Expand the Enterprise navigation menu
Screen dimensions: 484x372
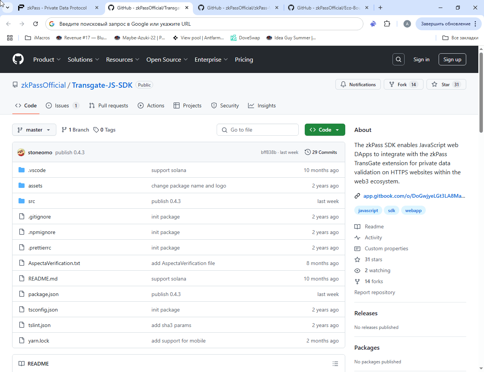click(211, 59)
